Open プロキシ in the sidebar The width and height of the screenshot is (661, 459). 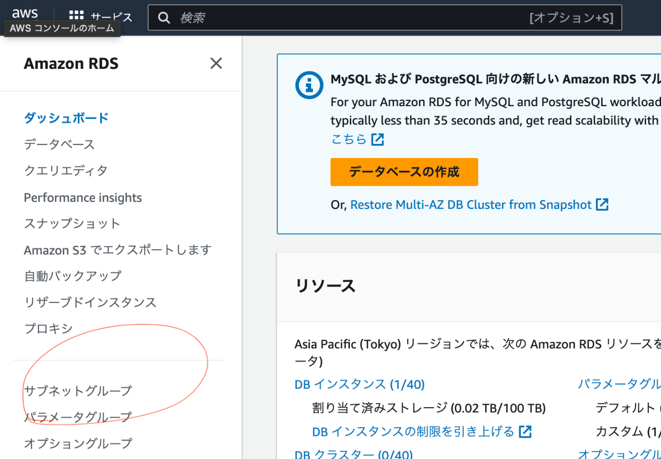point(48,328)
